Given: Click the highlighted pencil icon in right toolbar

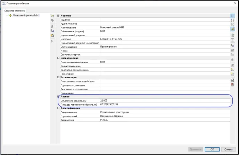Looking at the screenshot, I should [x=232, y=30].
